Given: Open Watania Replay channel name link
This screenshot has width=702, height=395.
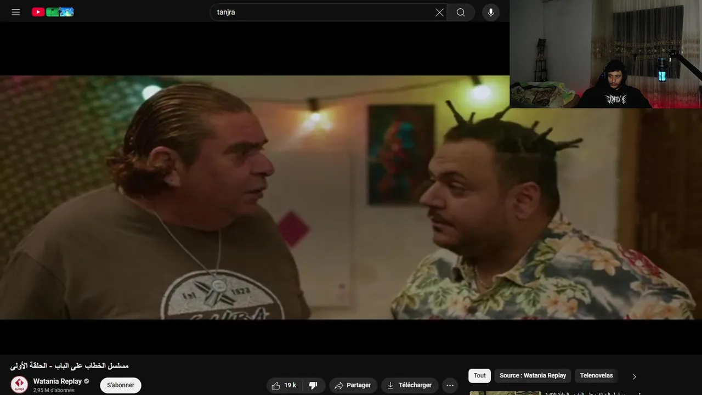Looking at the screenshot, I should tap(58, 381).
